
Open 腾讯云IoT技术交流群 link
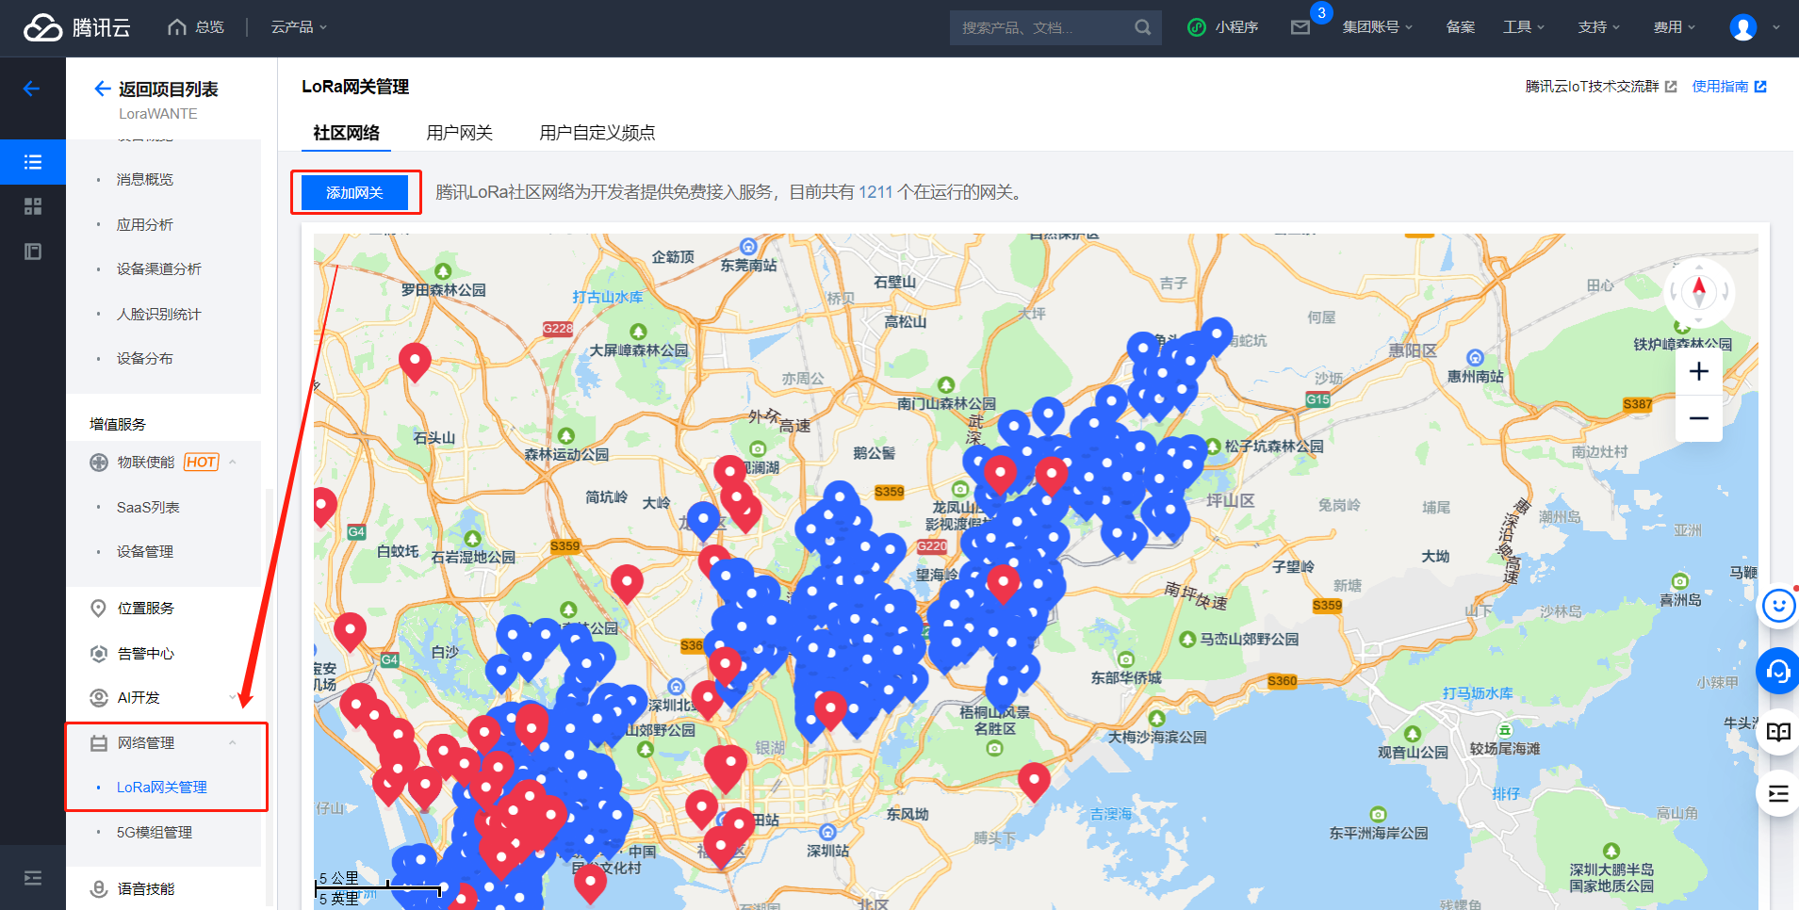[1592, 87]
